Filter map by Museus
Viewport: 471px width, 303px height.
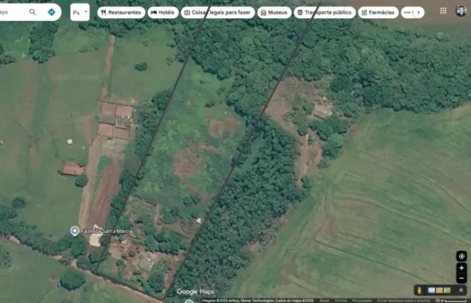point(275,12)
